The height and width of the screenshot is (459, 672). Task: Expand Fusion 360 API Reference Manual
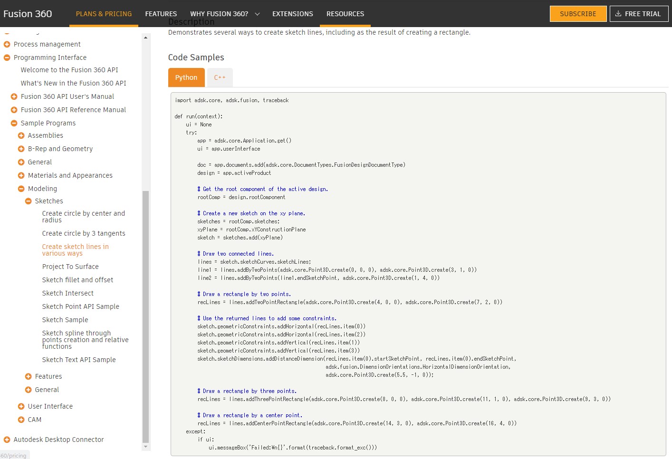tap(14, 110)
